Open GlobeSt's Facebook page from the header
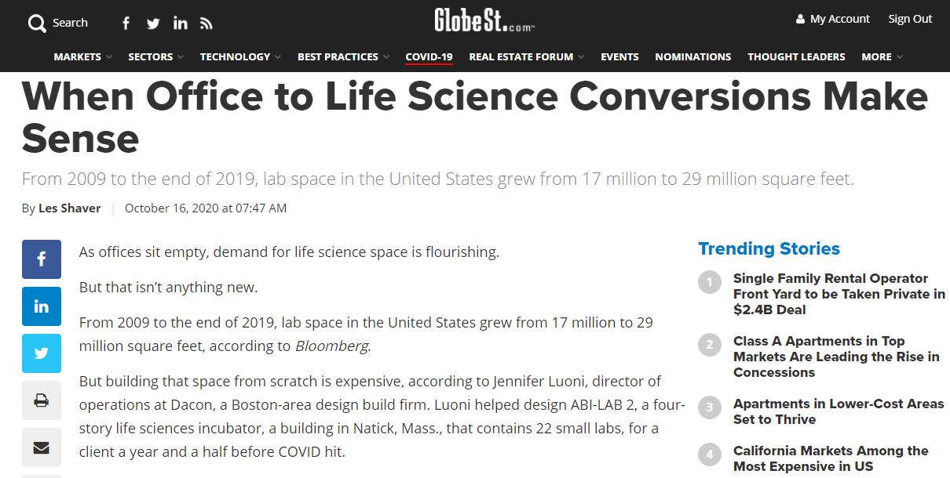950x478 pixels. (126, 24)
